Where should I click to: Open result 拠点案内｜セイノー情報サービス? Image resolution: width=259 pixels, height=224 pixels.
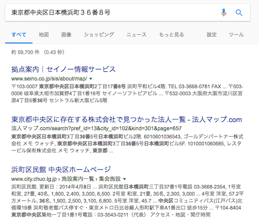(x=64, y=69)
